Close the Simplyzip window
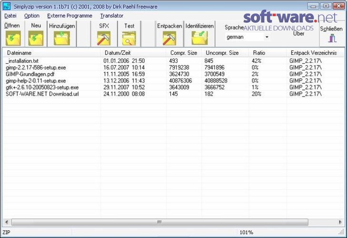 (338, 6)
